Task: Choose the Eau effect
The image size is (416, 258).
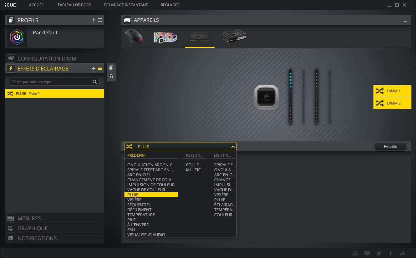Action: point(131,230)
